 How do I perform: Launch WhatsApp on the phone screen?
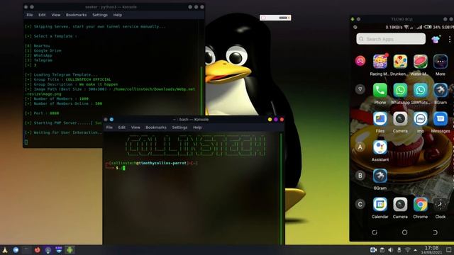coord(400,90)
